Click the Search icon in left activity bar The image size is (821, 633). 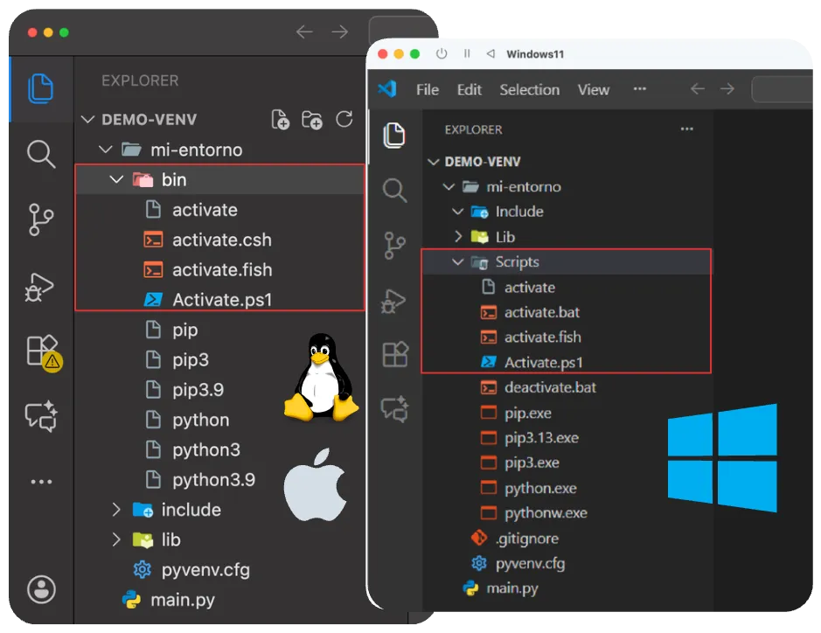point(41,154)
